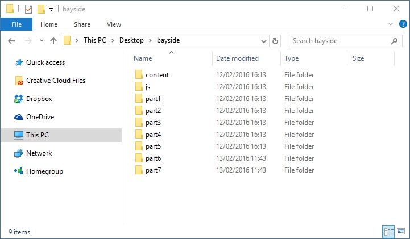
Task: Open the address bar history dropdown
Action: click(x=264, y=41)
